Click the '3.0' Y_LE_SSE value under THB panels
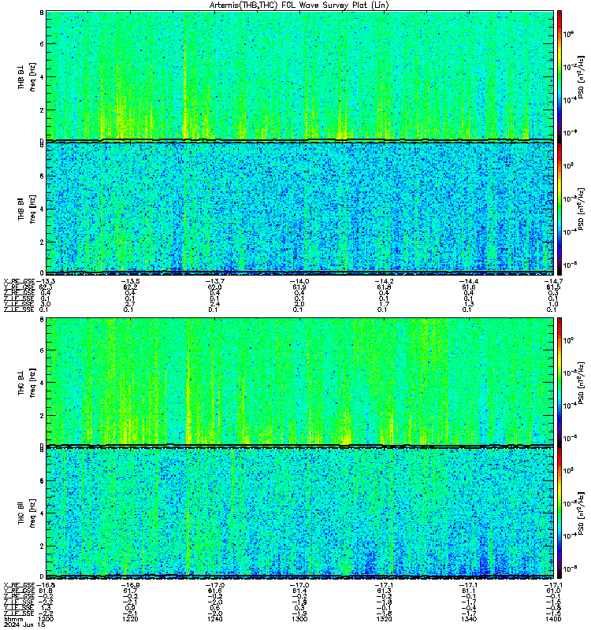 click(x=46, y=304)
